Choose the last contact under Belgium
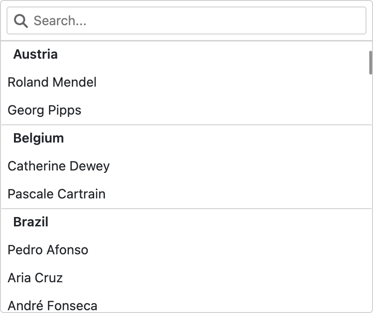Screen dimensions: 373x313 pos(57,194)
